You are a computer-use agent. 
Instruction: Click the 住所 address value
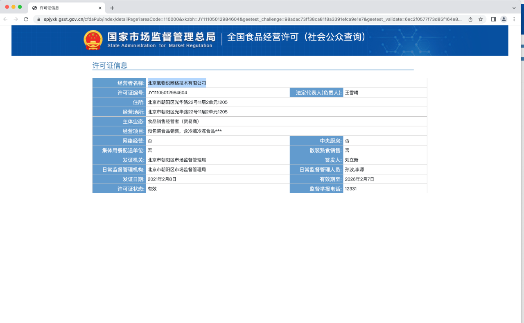187,102
